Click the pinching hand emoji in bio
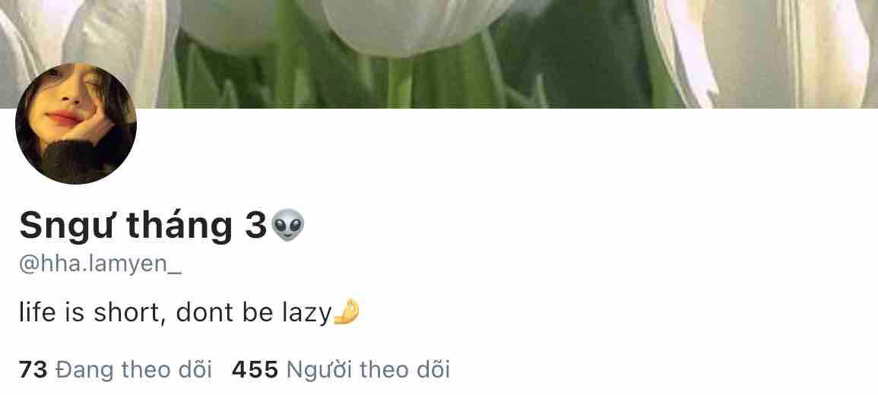The image size is (878, 395). tap(346, 312)
